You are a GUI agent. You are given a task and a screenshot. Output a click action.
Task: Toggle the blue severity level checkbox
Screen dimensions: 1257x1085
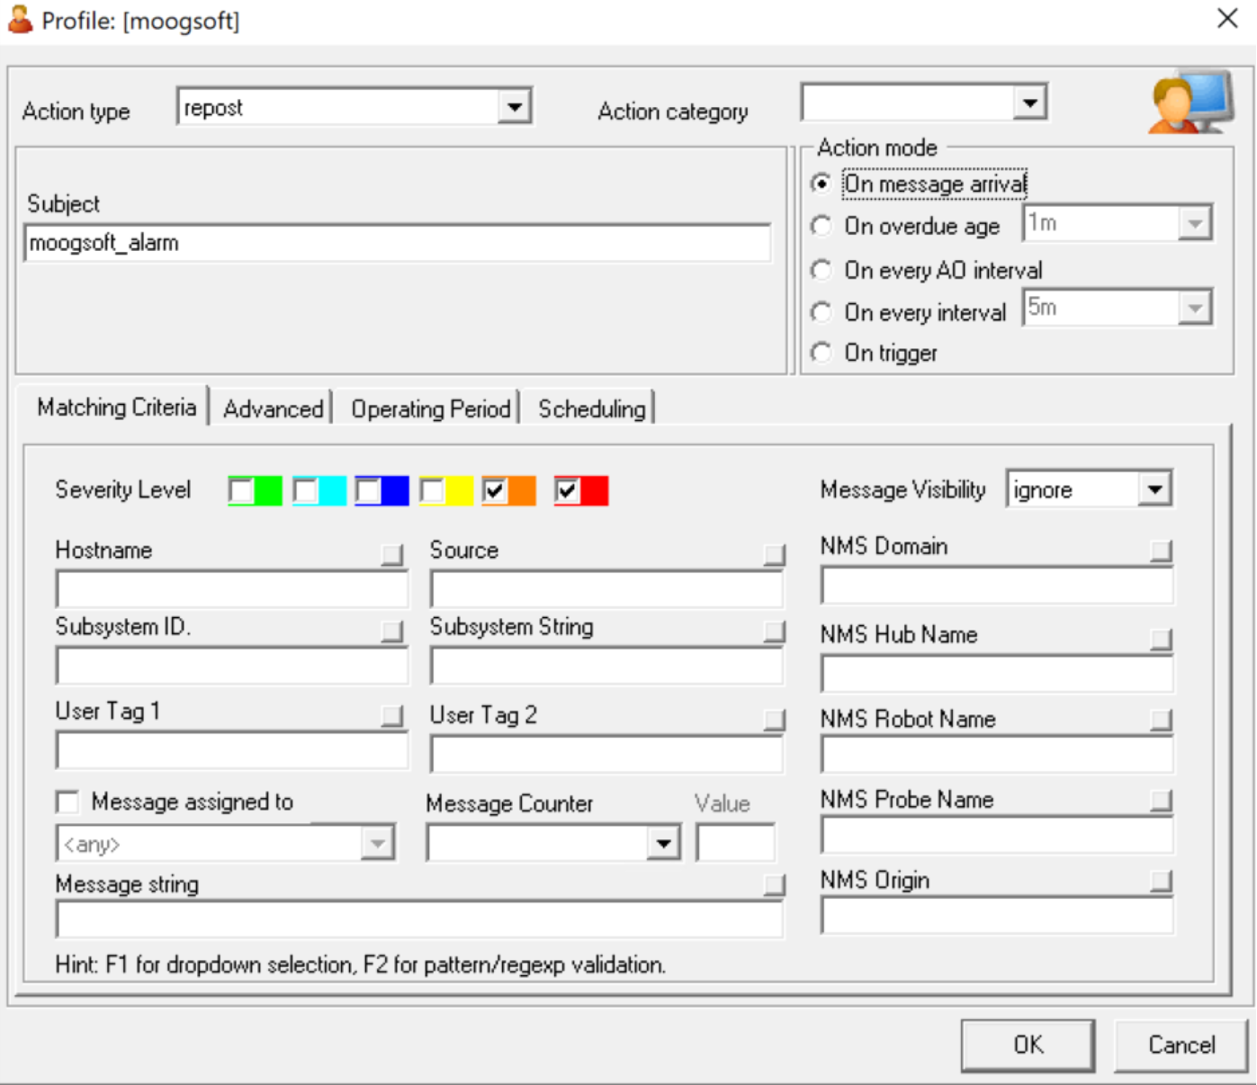click(368, 491)
